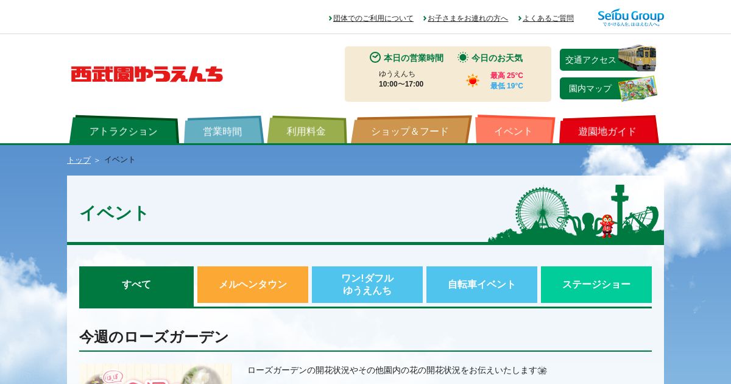This screenshot has width=731, height=384.
Task: Open 営業時間 navigation tab
Action: (223, 130)
